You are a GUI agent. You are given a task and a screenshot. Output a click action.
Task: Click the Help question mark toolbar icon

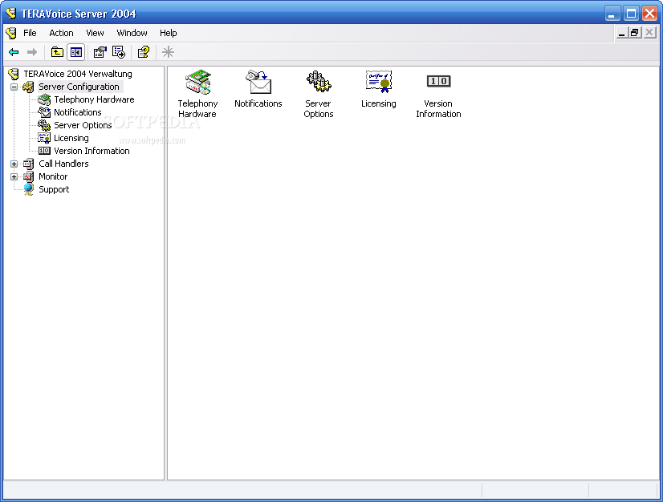pos(144,52)
